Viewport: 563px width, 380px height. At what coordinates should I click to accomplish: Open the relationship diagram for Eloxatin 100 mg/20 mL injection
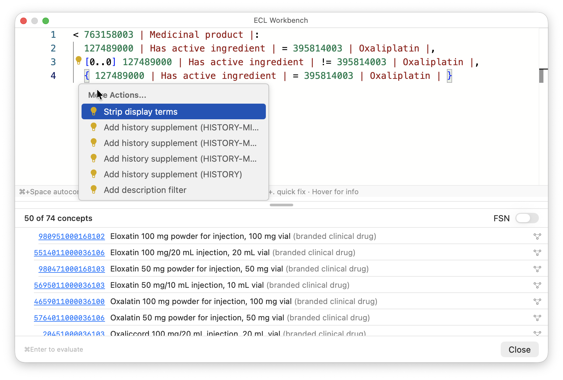tap(538, 253)
